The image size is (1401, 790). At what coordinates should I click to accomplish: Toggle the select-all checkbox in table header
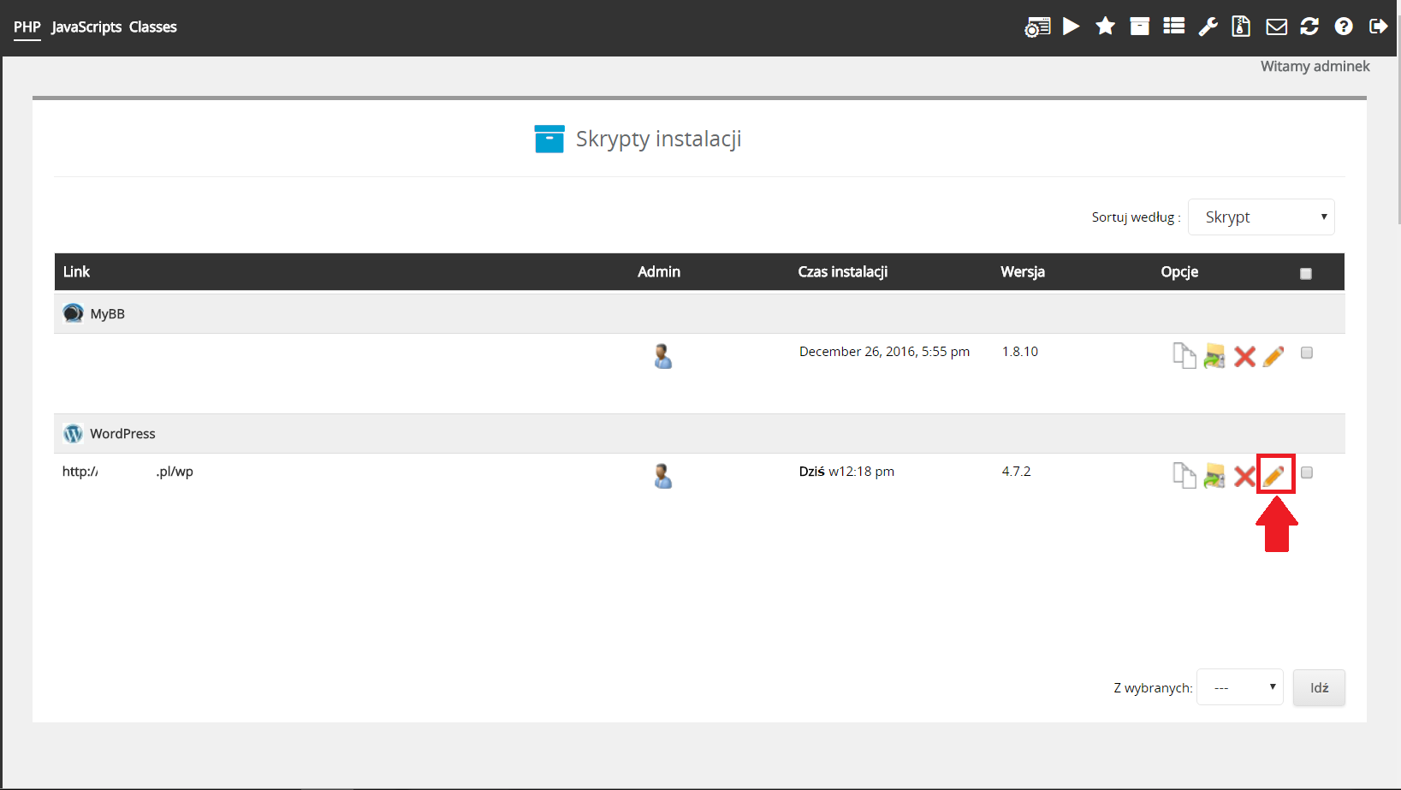click(1305, 274)
